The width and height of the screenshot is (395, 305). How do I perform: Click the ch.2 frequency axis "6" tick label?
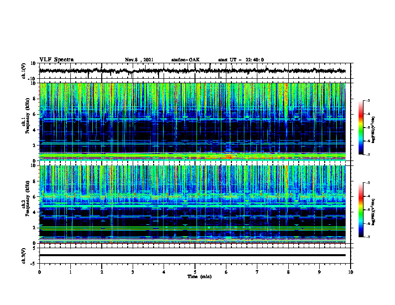[34, 197]
